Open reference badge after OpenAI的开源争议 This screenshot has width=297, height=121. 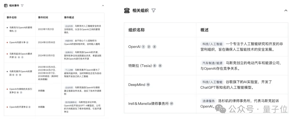(29, 107)
